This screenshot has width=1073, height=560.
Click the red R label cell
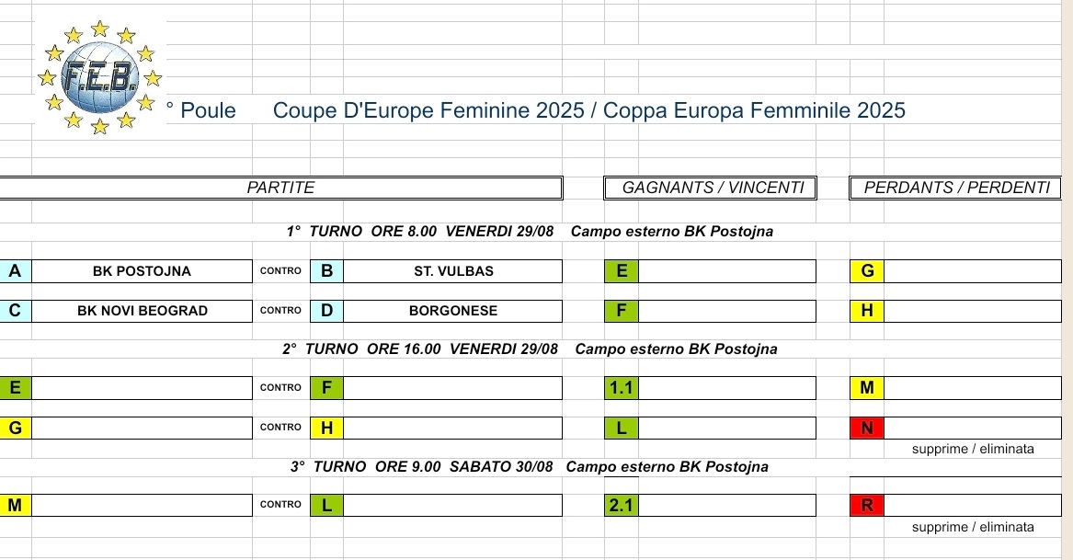pos(867,505)
